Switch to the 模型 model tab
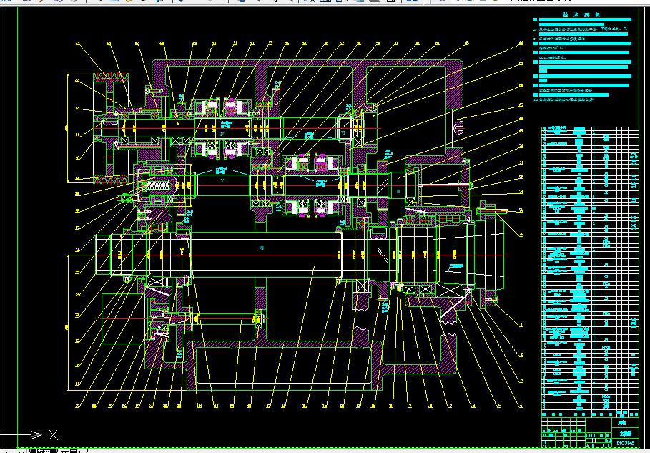The width and height of the screenshot is (650, 453). point(44,451)
